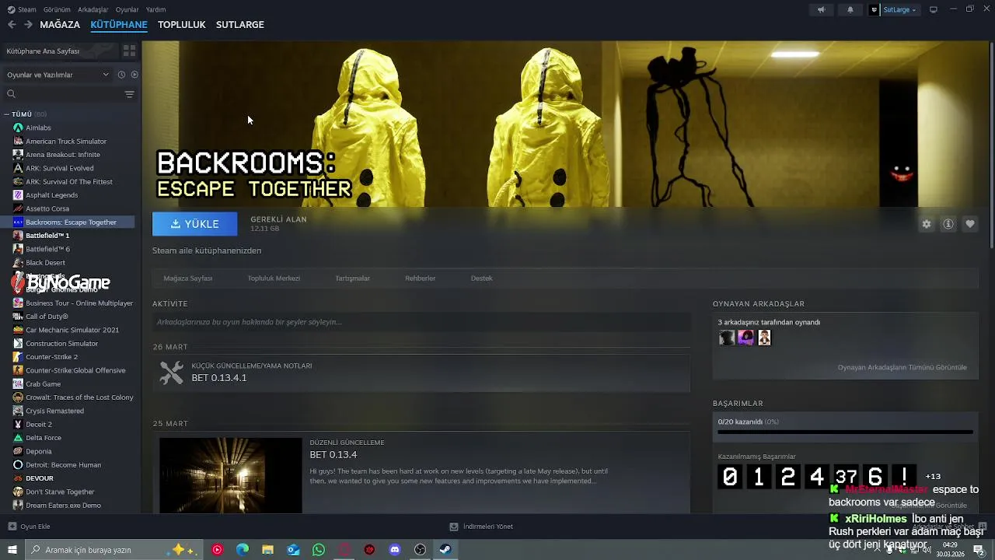Toggle ready-to-play filter icon
Screen dimensions: 995x560
coord(134,75)
